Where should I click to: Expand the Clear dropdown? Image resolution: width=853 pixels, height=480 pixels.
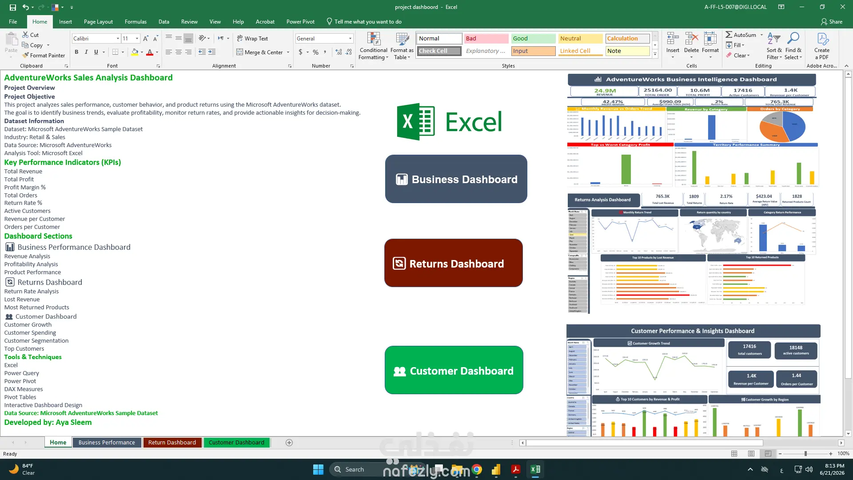point(748,56)
